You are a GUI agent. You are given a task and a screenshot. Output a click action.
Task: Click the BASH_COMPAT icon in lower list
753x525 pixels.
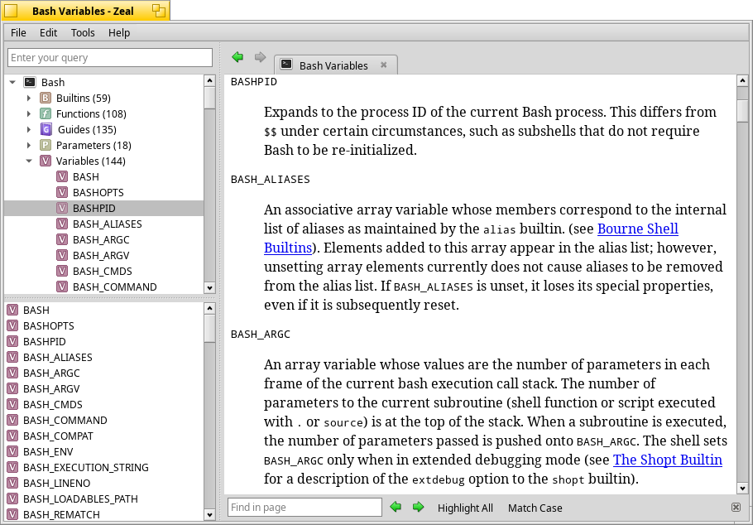click(x=12, y=436)
